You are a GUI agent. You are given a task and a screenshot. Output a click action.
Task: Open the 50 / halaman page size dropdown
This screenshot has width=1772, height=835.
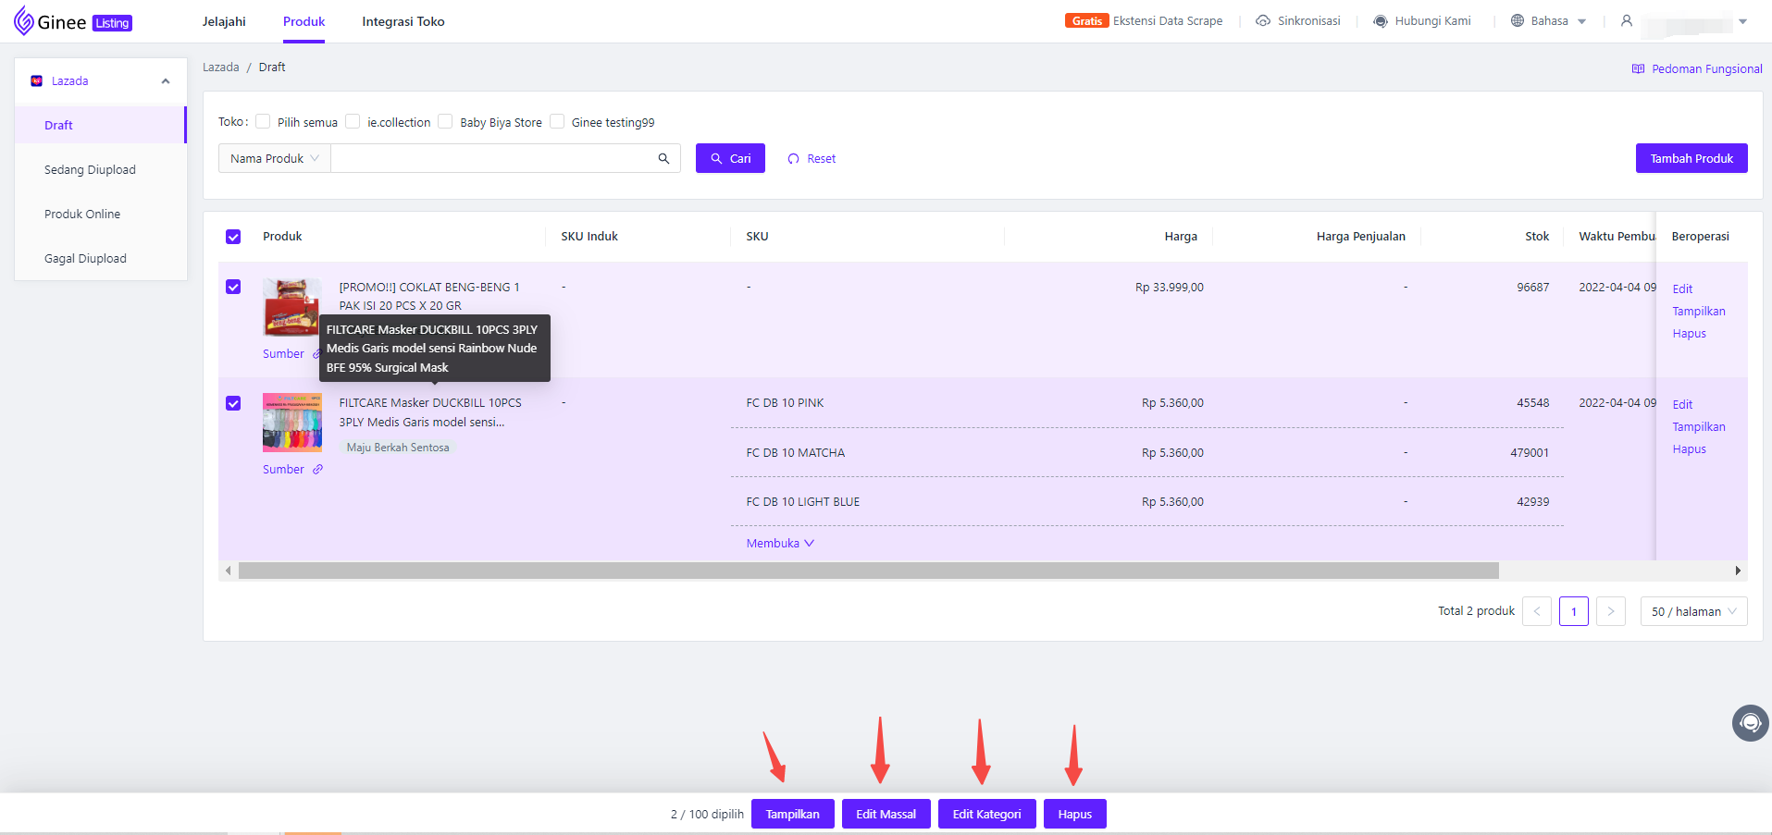1693,611
